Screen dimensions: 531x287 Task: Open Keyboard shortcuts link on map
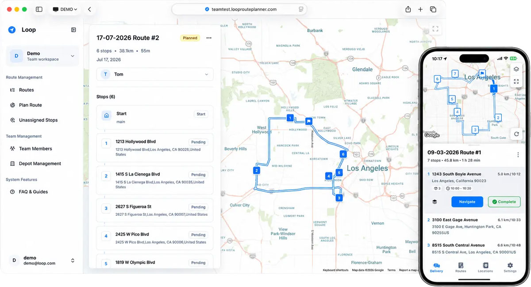pyautogui.click(x=335, y=270)
